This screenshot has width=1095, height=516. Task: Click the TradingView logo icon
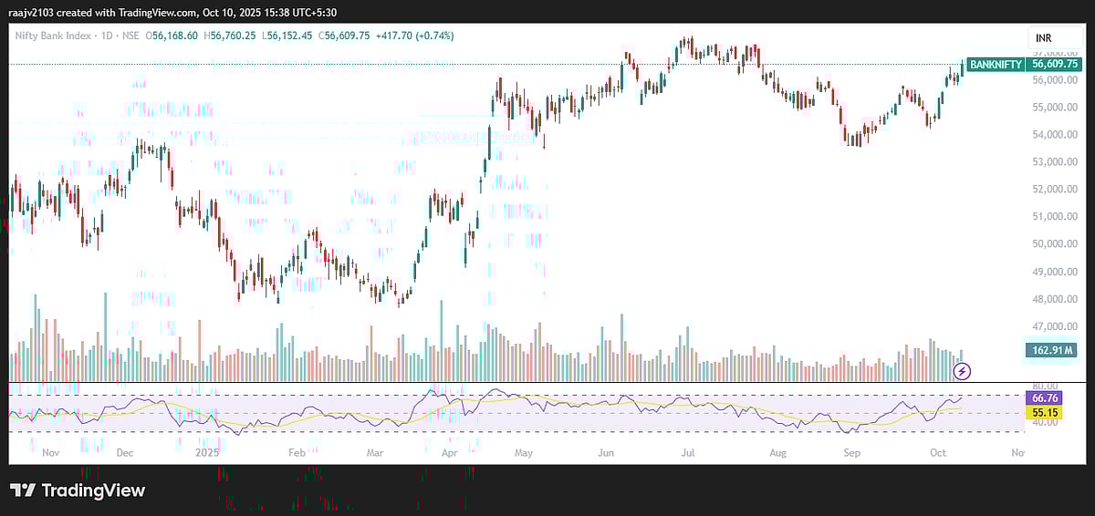click(x=23, y=490)
